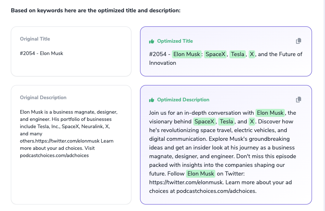Click thumbs-up icon beside Optimized Description
Viewport: 325px width, 211px height.
point(152,100)
